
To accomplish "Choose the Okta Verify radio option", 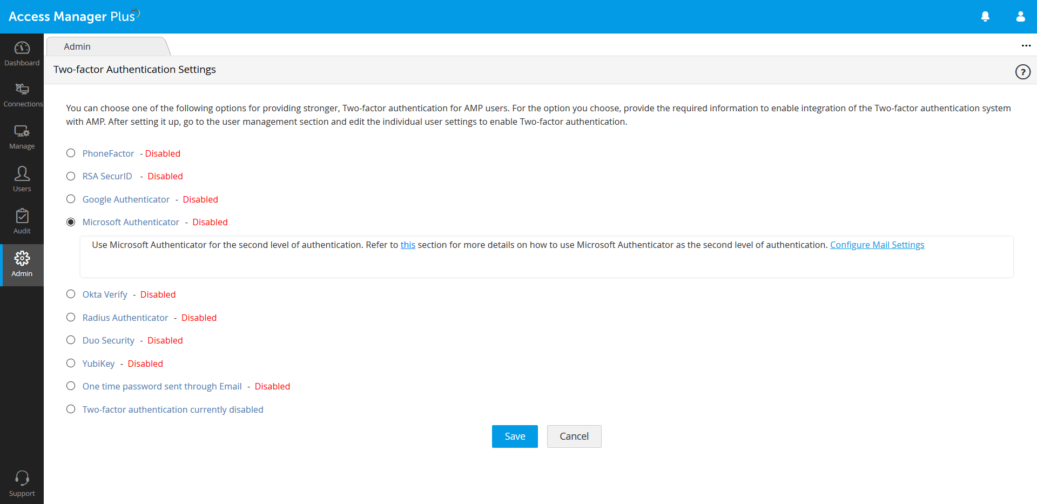I will [71, 294].
